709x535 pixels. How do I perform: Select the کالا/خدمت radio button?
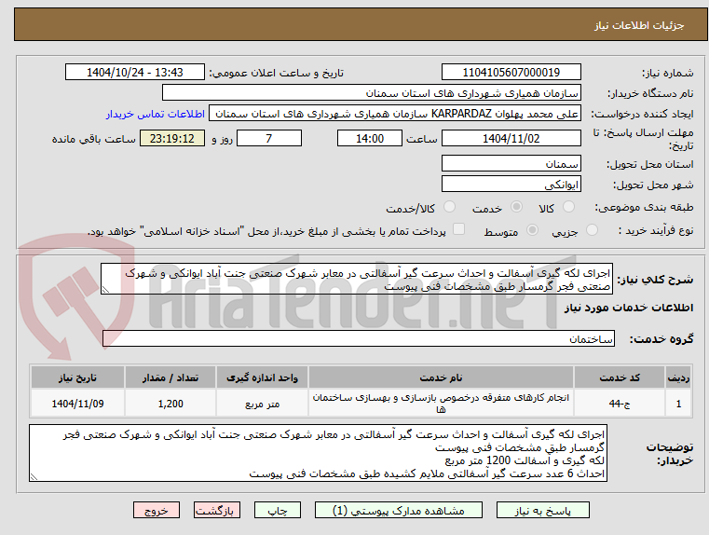[x=449, y=207]
